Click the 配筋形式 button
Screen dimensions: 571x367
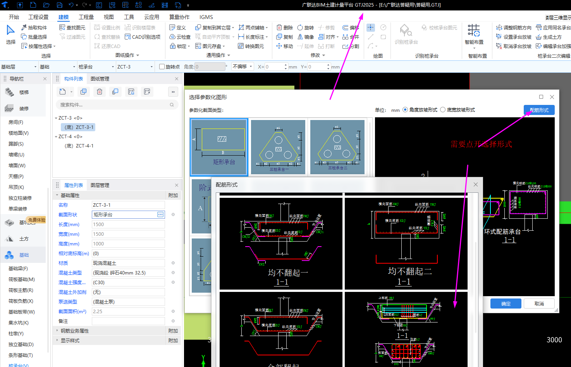539,110
